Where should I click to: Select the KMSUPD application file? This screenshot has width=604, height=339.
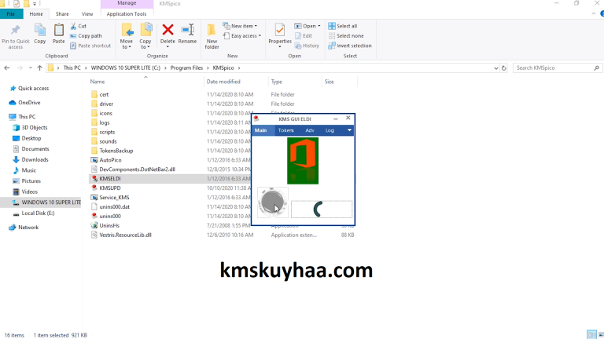click(110, 188)
